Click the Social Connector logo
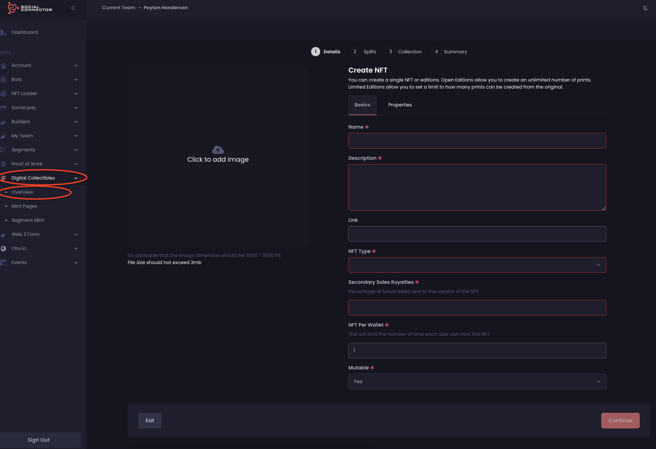 pyautogui.click(x=30, y=8)
